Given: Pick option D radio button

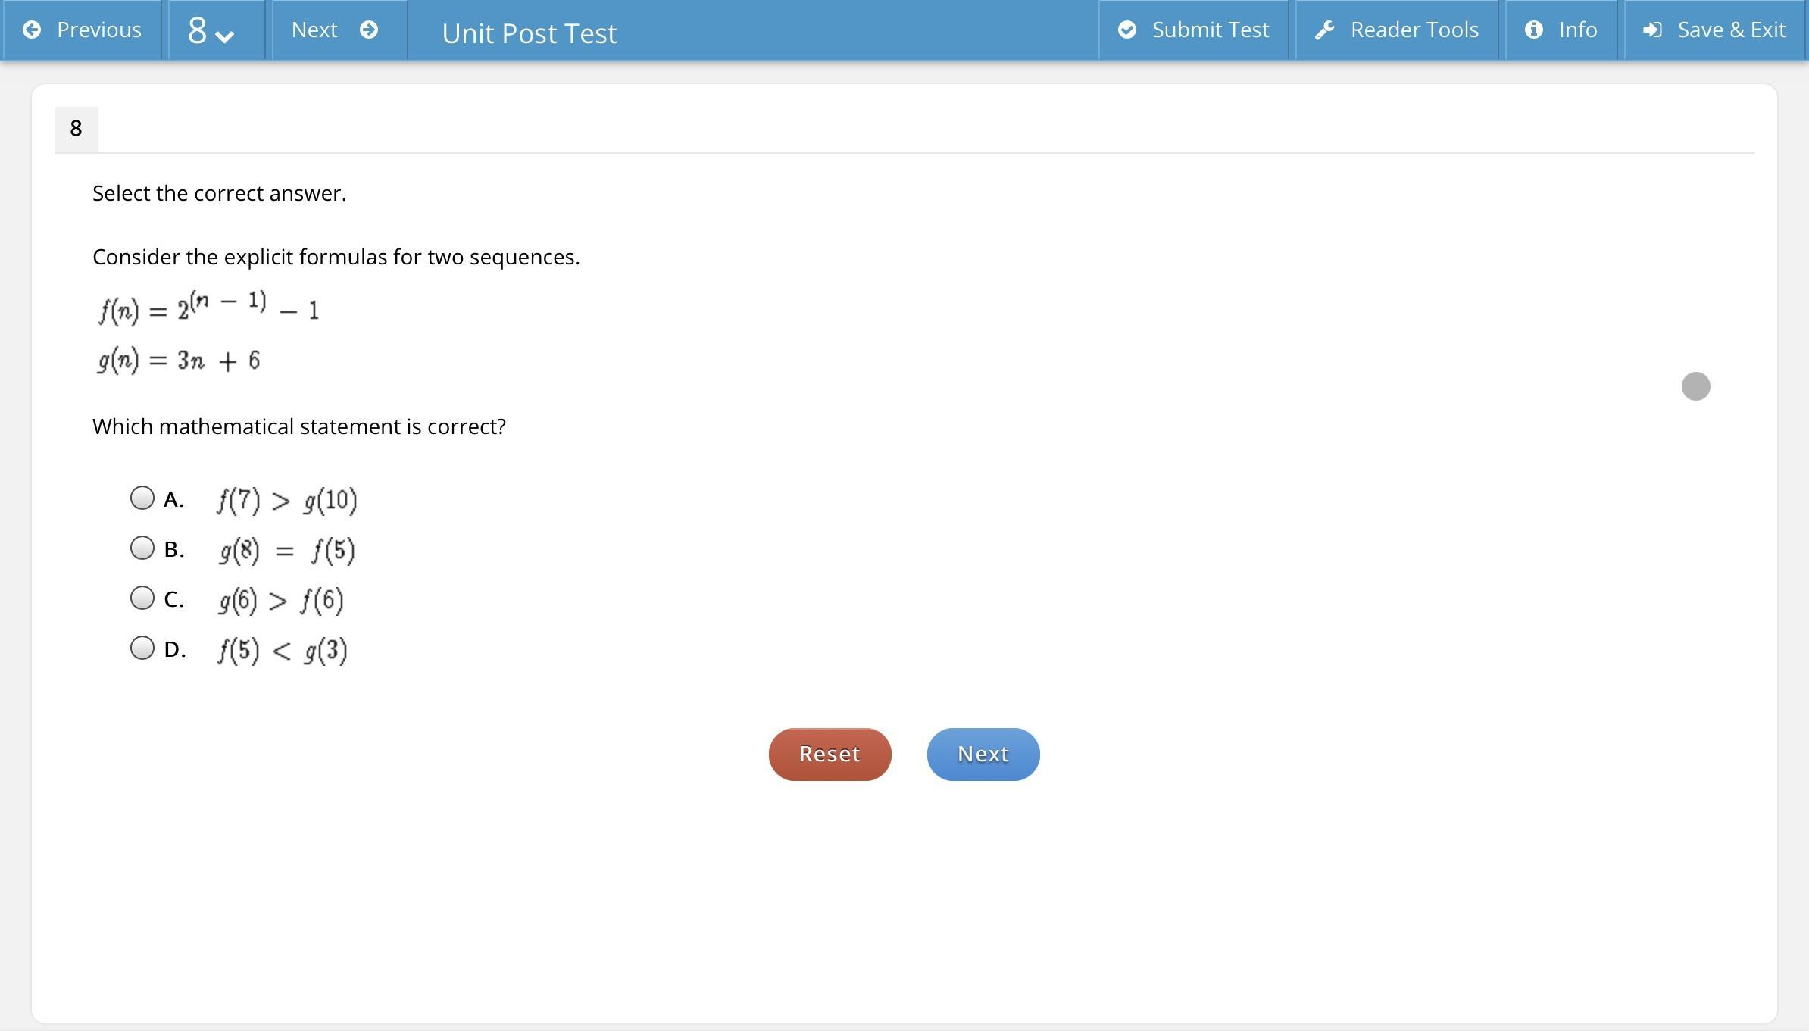Looking at the screenshot, I should (x=142, y=648).
